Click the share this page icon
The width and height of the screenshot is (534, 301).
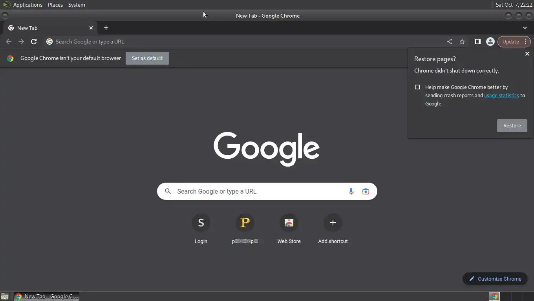(x=450, y=42)
